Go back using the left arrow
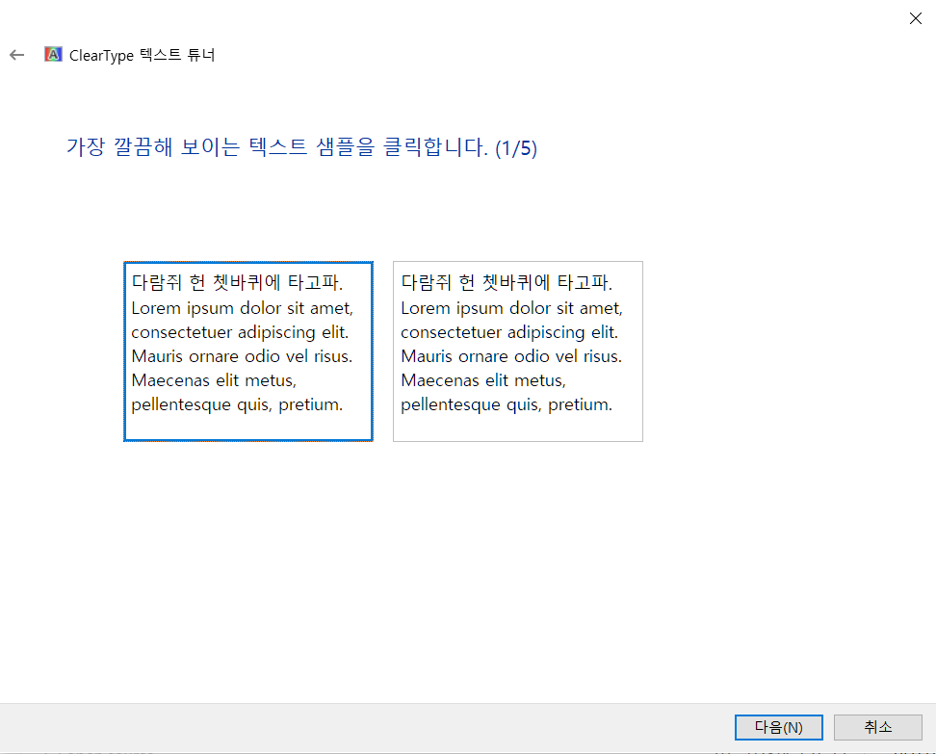Image resolution: width=936 pixels, height=754 pixels. click(16, 55)
